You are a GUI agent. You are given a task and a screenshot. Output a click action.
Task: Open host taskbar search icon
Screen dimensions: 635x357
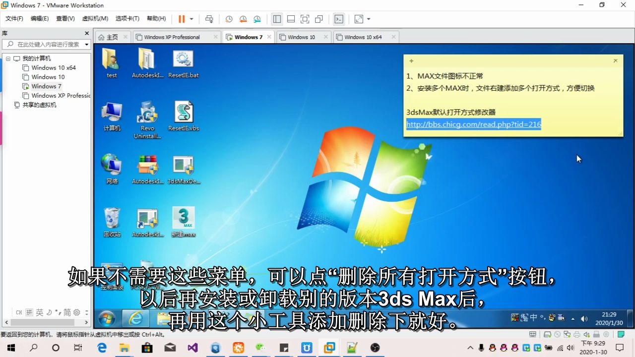coord(34,348)
